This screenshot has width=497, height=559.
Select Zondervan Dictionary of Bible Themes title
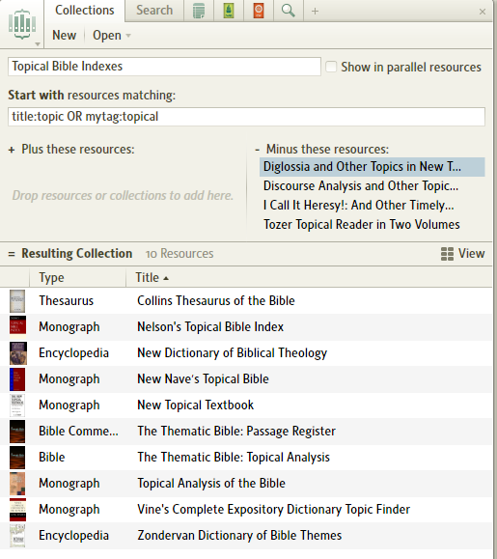click(x=239, y=536)
